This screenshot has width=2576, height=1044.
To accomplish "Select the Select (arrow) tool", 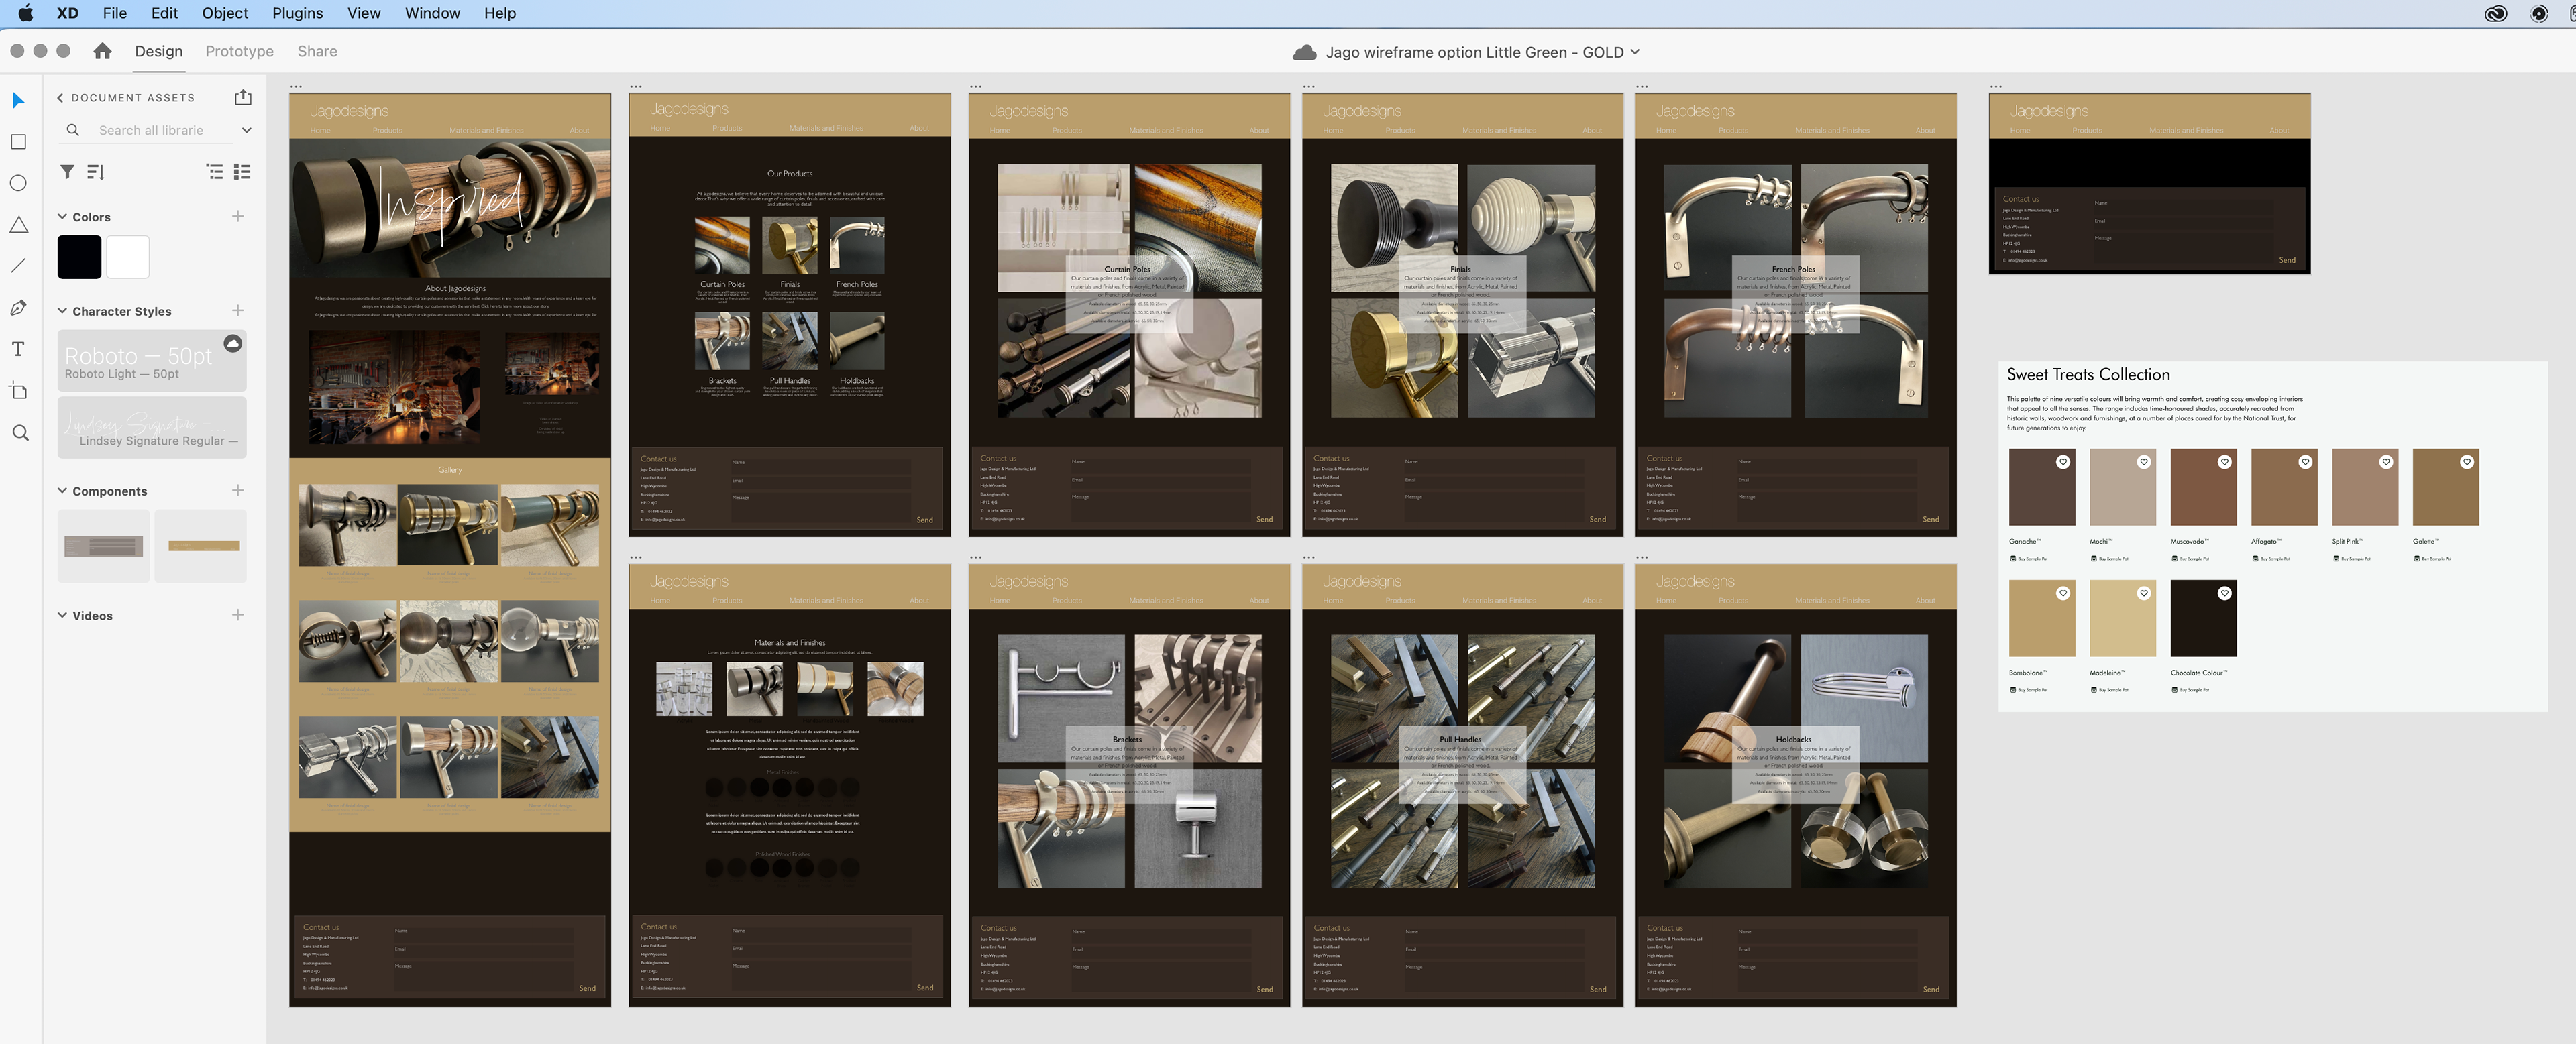I will click(18, 100).
